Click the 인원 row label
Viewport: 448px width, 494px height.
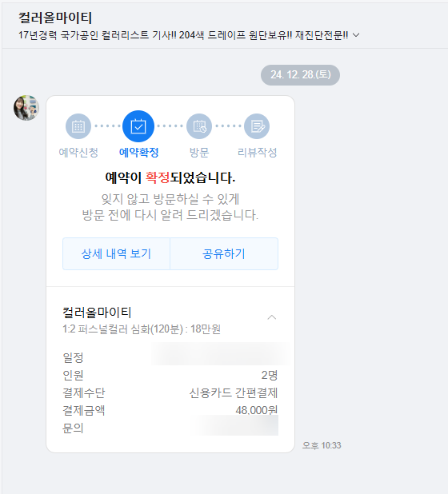point(73,375)
